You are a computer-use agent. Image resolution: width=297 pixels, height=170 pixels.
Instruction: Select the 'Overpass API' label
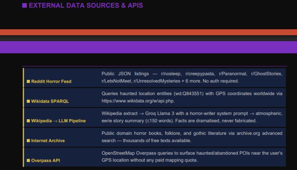pos(45,160)
